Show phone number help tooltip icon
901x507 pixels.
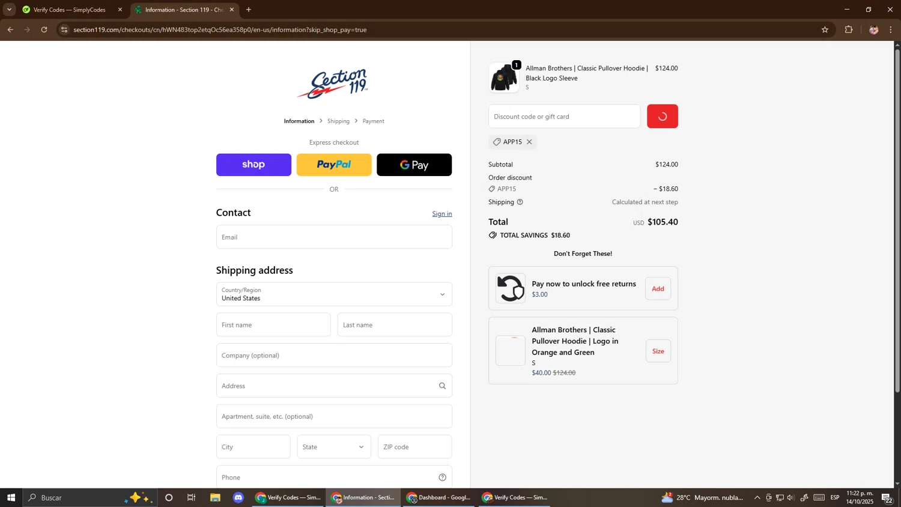pyautogui.click(x=443, y=478)
